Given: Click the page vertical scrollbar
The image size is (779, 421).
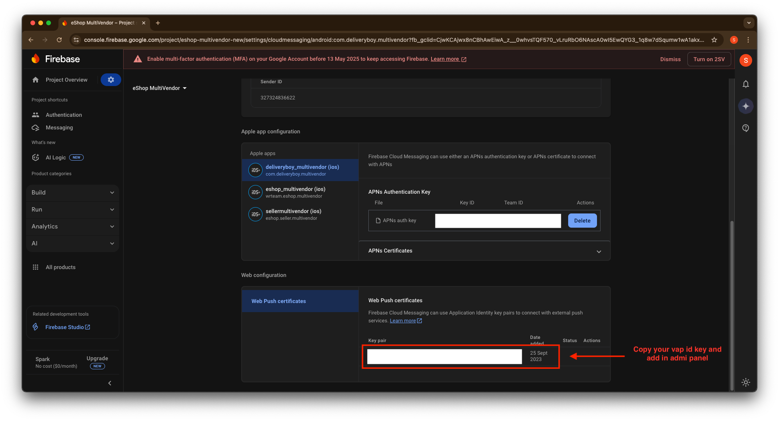Looking at the screenshot, I should point(732,305).
